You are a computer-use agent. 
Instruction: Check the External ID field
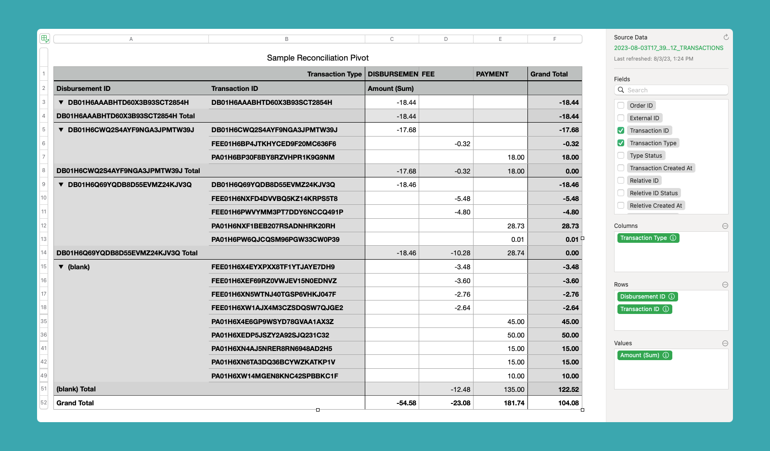tap(621, 118)
